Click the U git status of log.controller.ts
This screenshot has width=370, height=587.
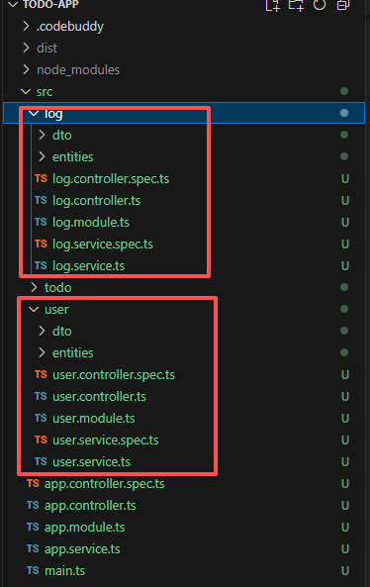(x=345, y=201)
